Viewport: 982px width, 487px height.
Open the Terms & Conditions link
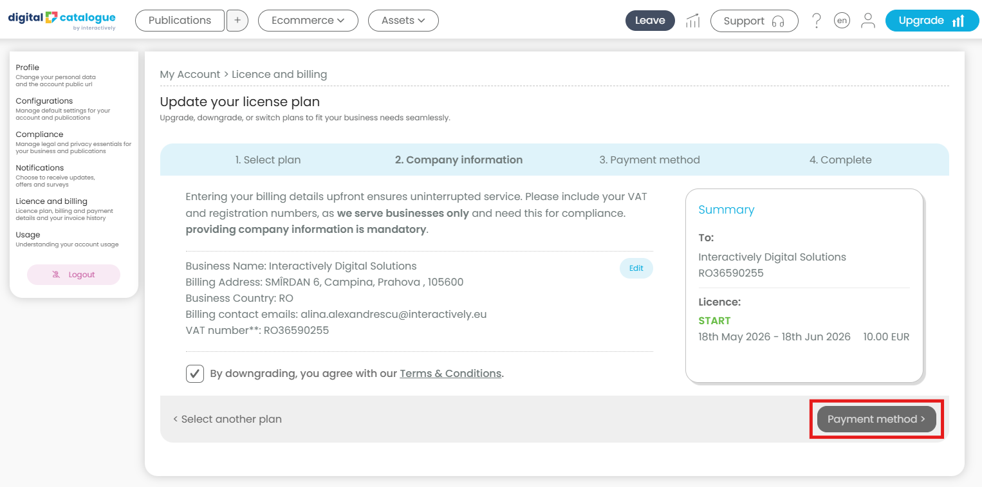coord(450,373)
